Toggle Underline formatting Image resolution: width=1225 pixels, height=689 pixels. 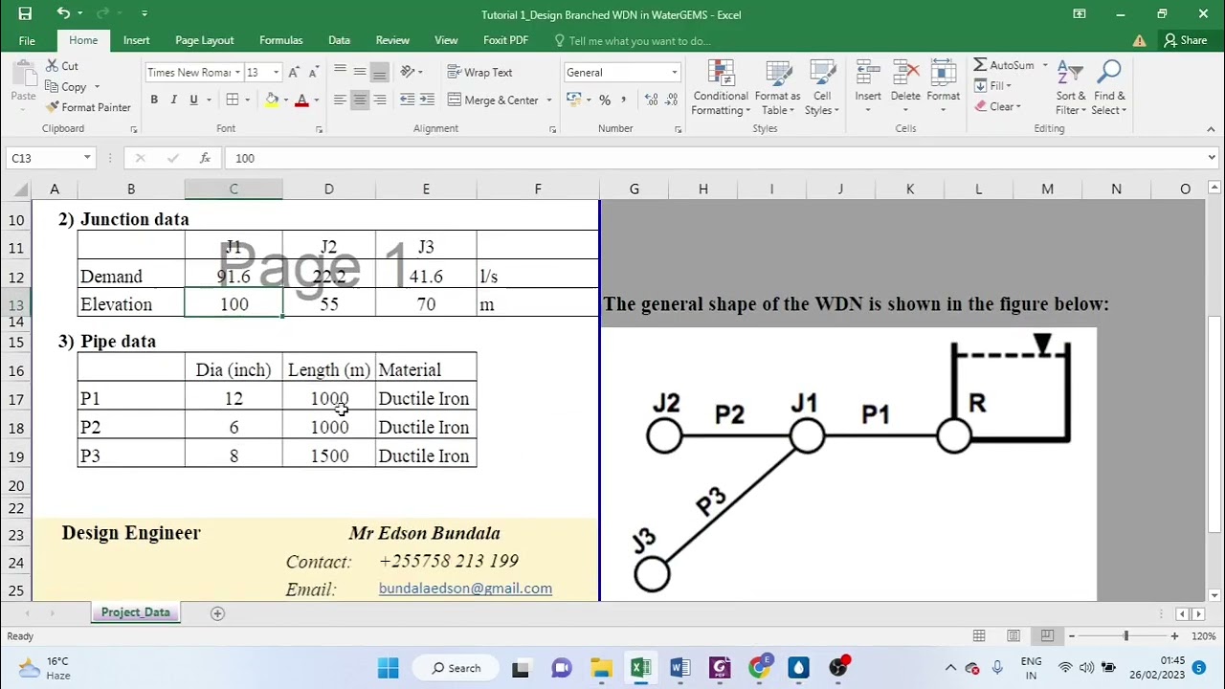point(193,100)
